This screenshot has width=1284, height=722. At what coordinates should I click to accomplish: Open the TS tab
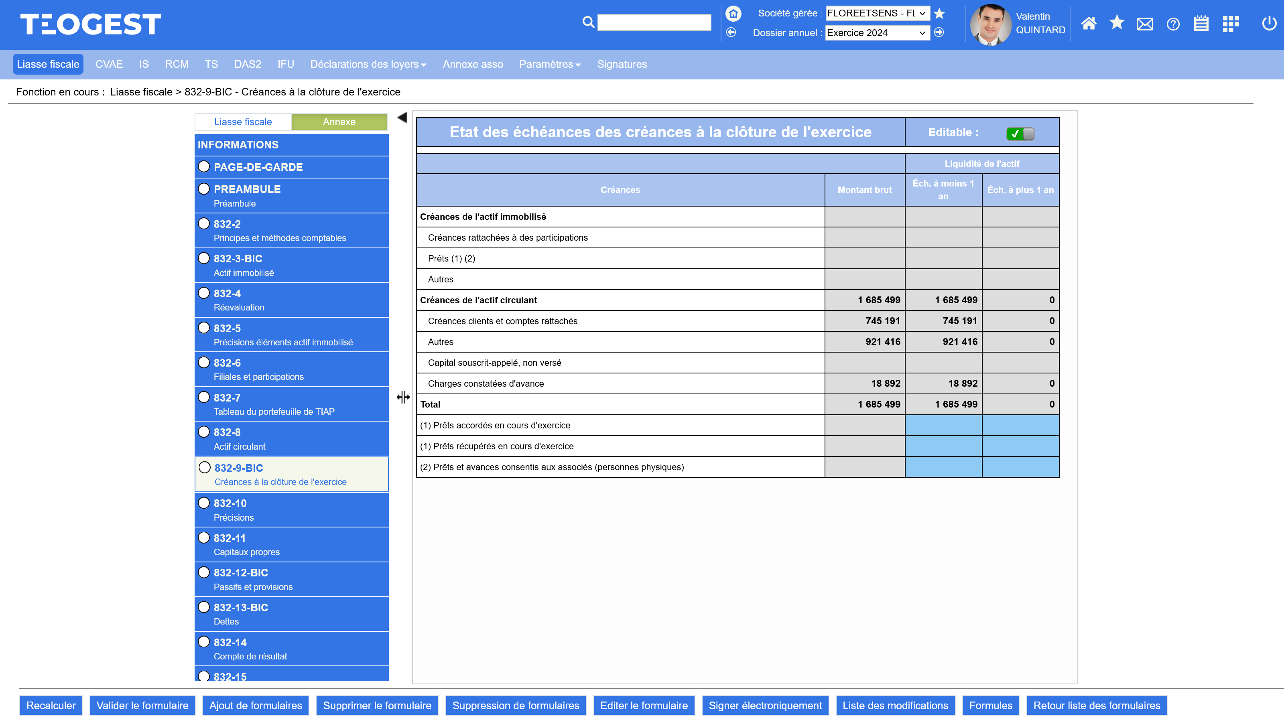coord(211,64)
